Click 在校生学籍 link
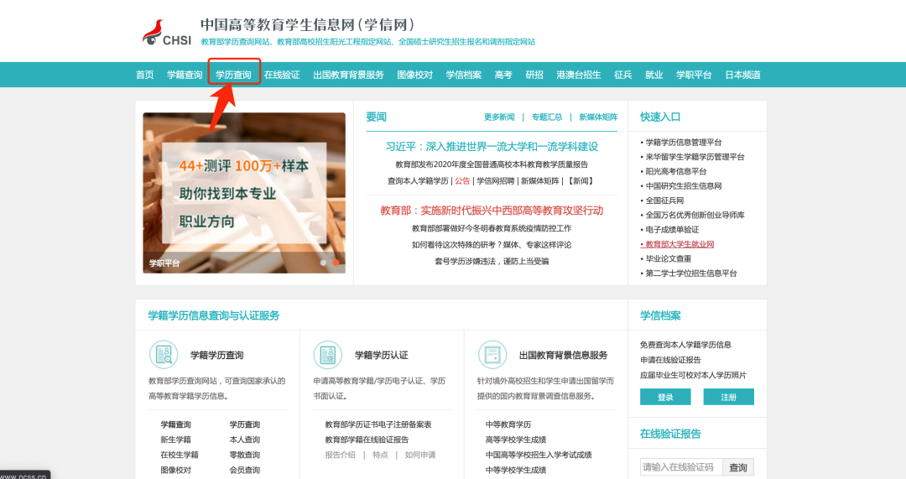Viewport: 906px width, 479px height. [x=180, y=455]
